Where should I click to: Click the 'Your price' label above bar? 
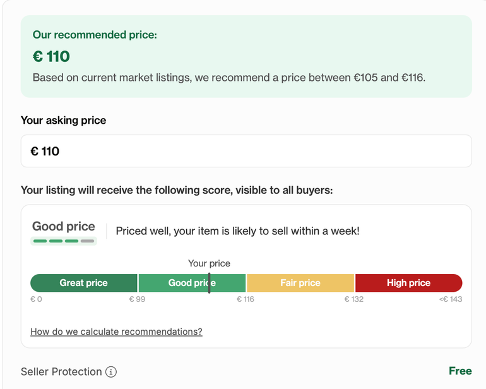[x=209, y=263]
